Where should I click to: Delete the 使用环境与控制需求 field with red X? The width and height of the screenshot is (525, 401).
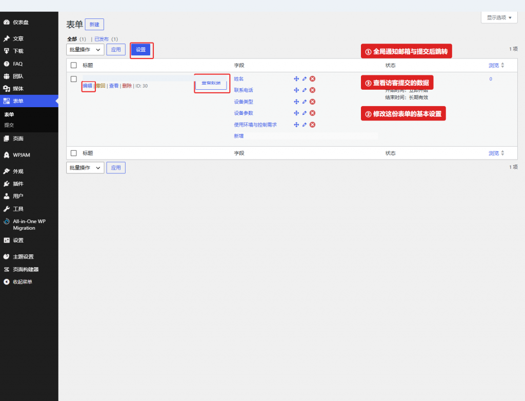click(312, 125)
